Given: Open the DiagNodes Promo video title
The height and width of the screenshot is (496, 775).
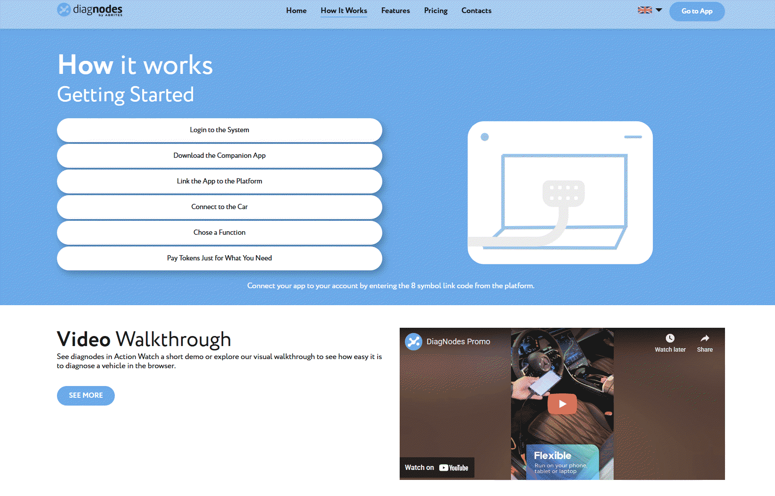Looking at the screenshot, I should pyautogui.click(x=458, y=342).
